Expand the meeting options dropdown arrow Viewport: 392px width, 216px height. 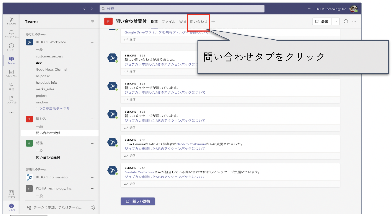(335, 21)
